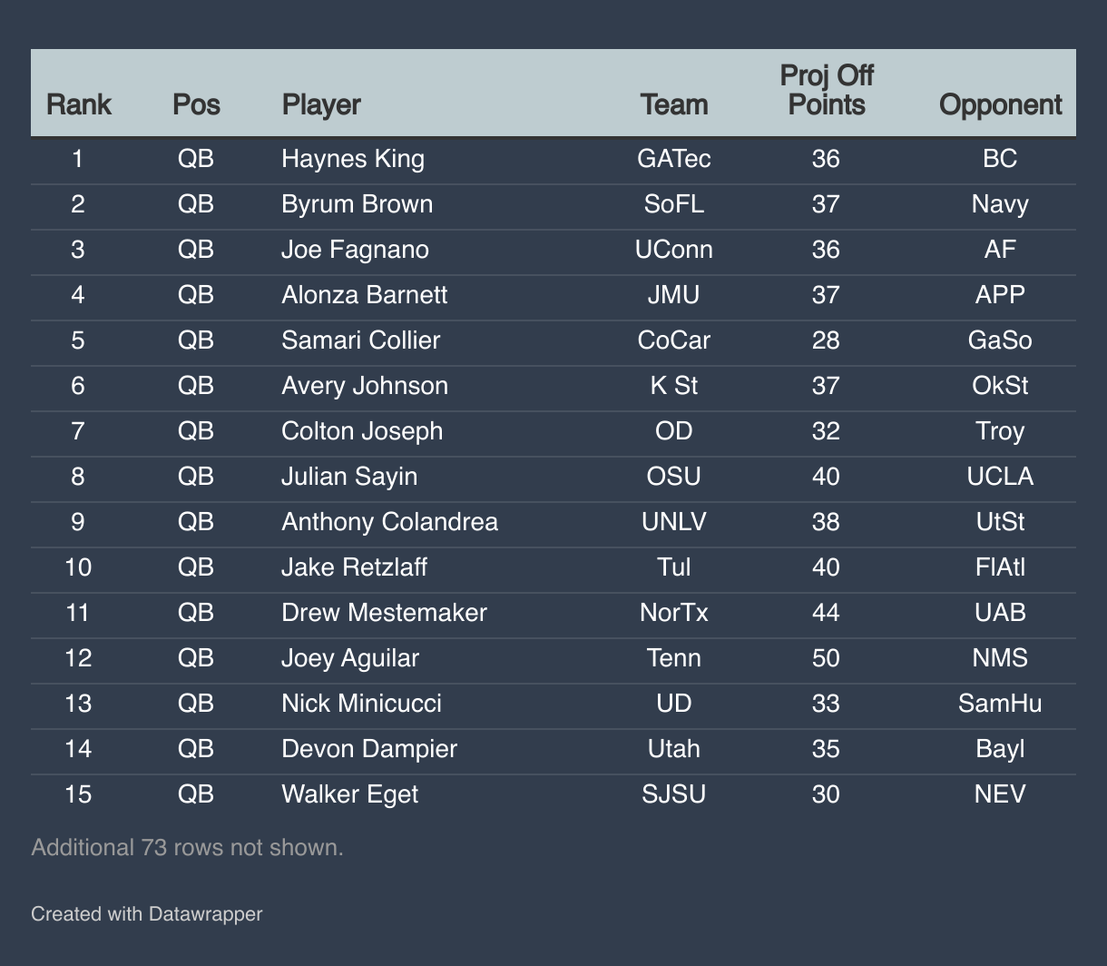This screenshot has width=1107, height=966.
Task: Click the Alonza Barnett player cell
Action: (365, 295)
